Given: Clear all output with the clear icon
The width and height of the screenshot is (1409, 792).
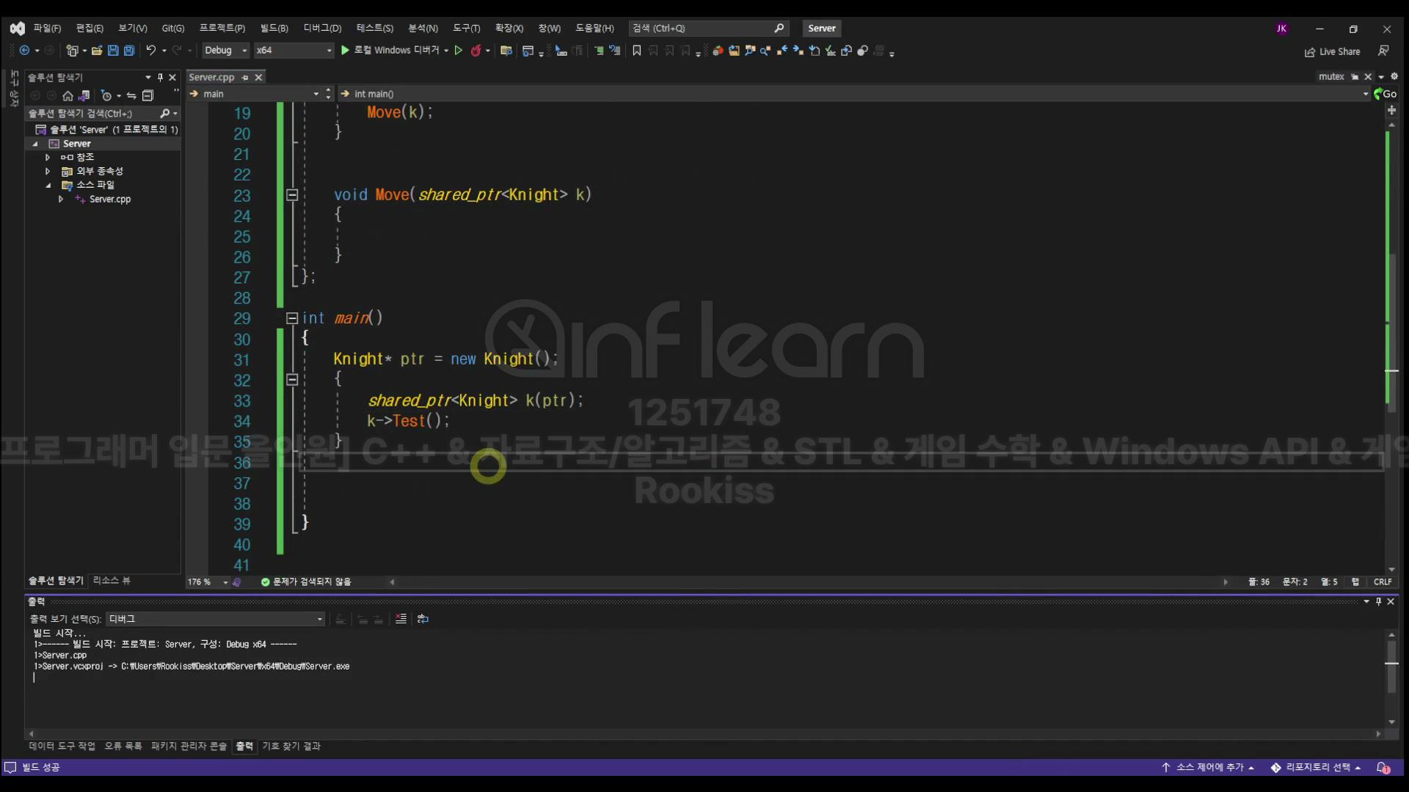Looking at the screenshot, I should 401,619.
